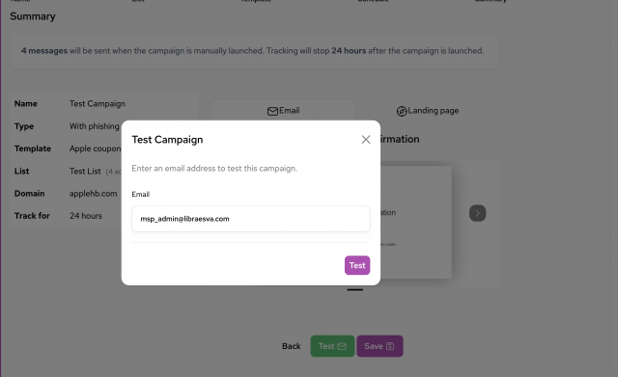Click the Test List value in summary
This screenshot has height=377, width=618.
tap(85, 172)
